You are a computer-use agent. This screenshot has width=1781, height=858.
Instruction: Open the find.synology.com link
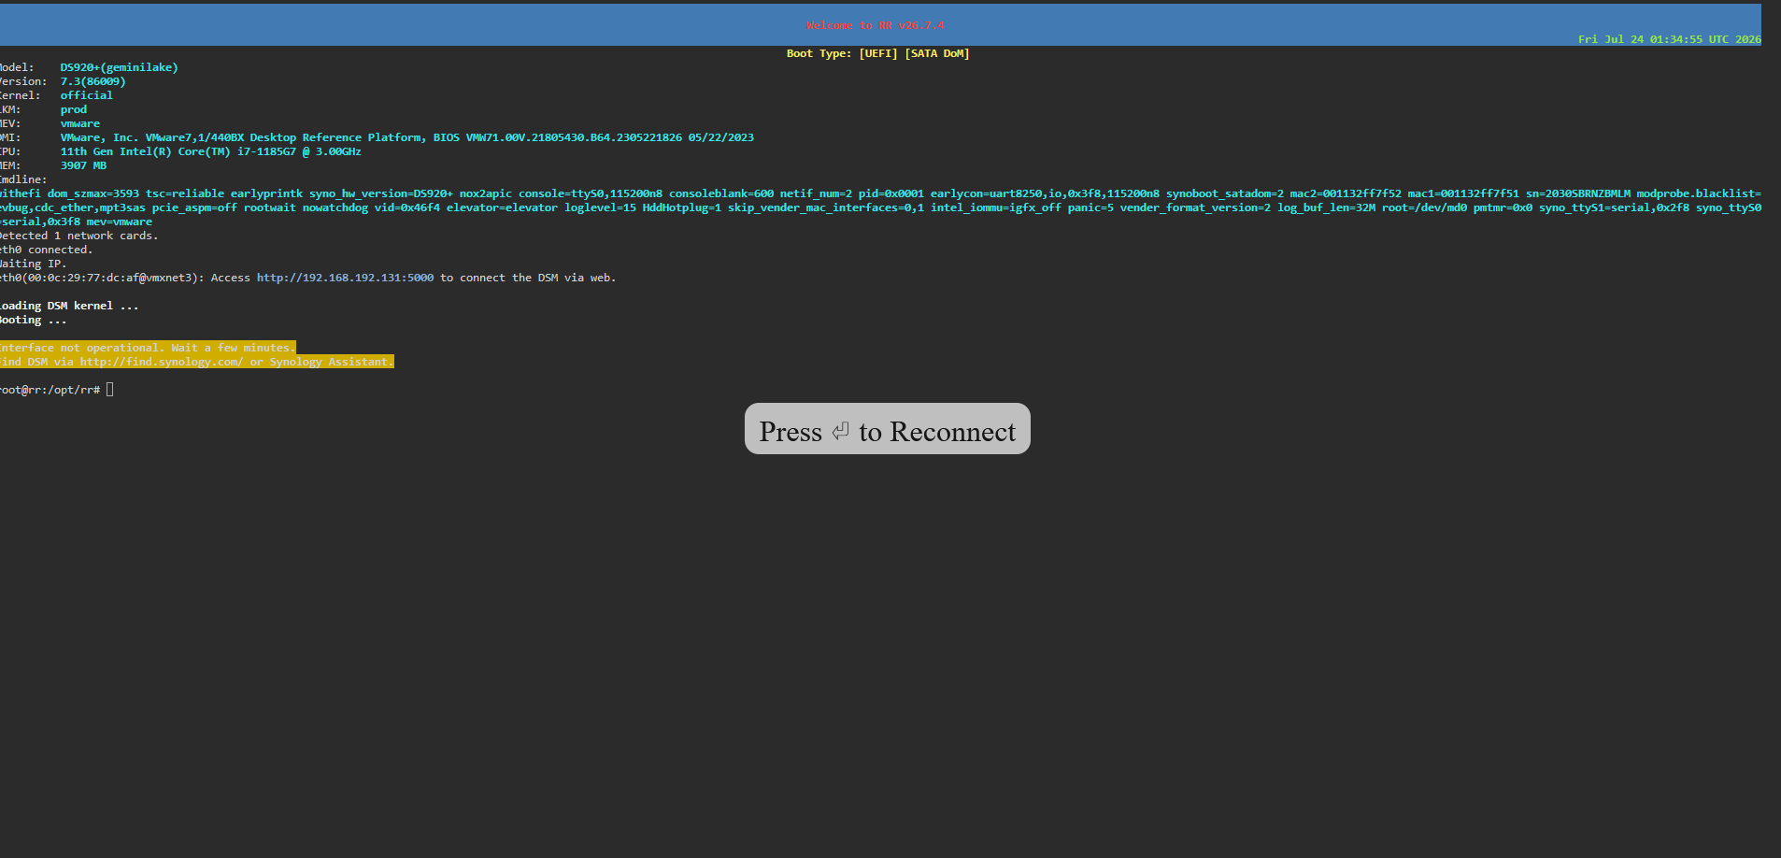161,362
